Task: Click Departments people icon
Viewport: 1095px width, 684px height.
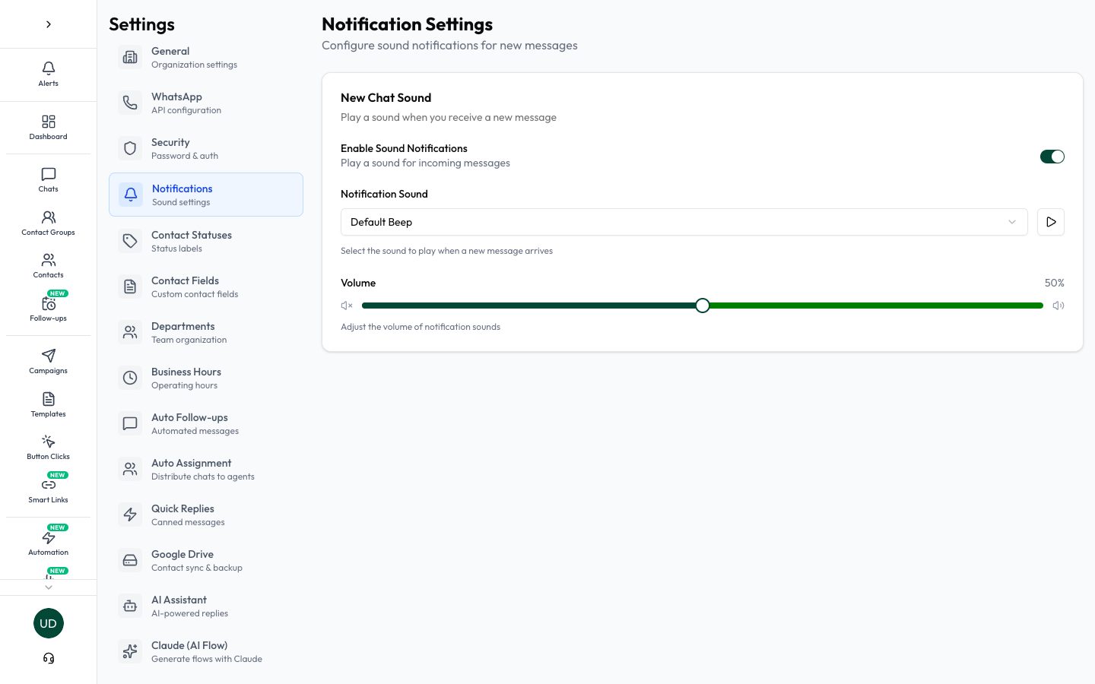Action: 130,332
